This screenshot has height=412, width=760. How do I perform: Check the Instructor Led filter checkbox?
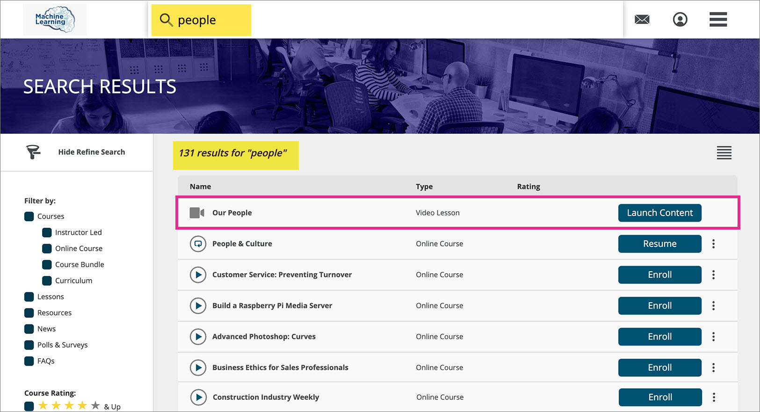coord(47,232)
